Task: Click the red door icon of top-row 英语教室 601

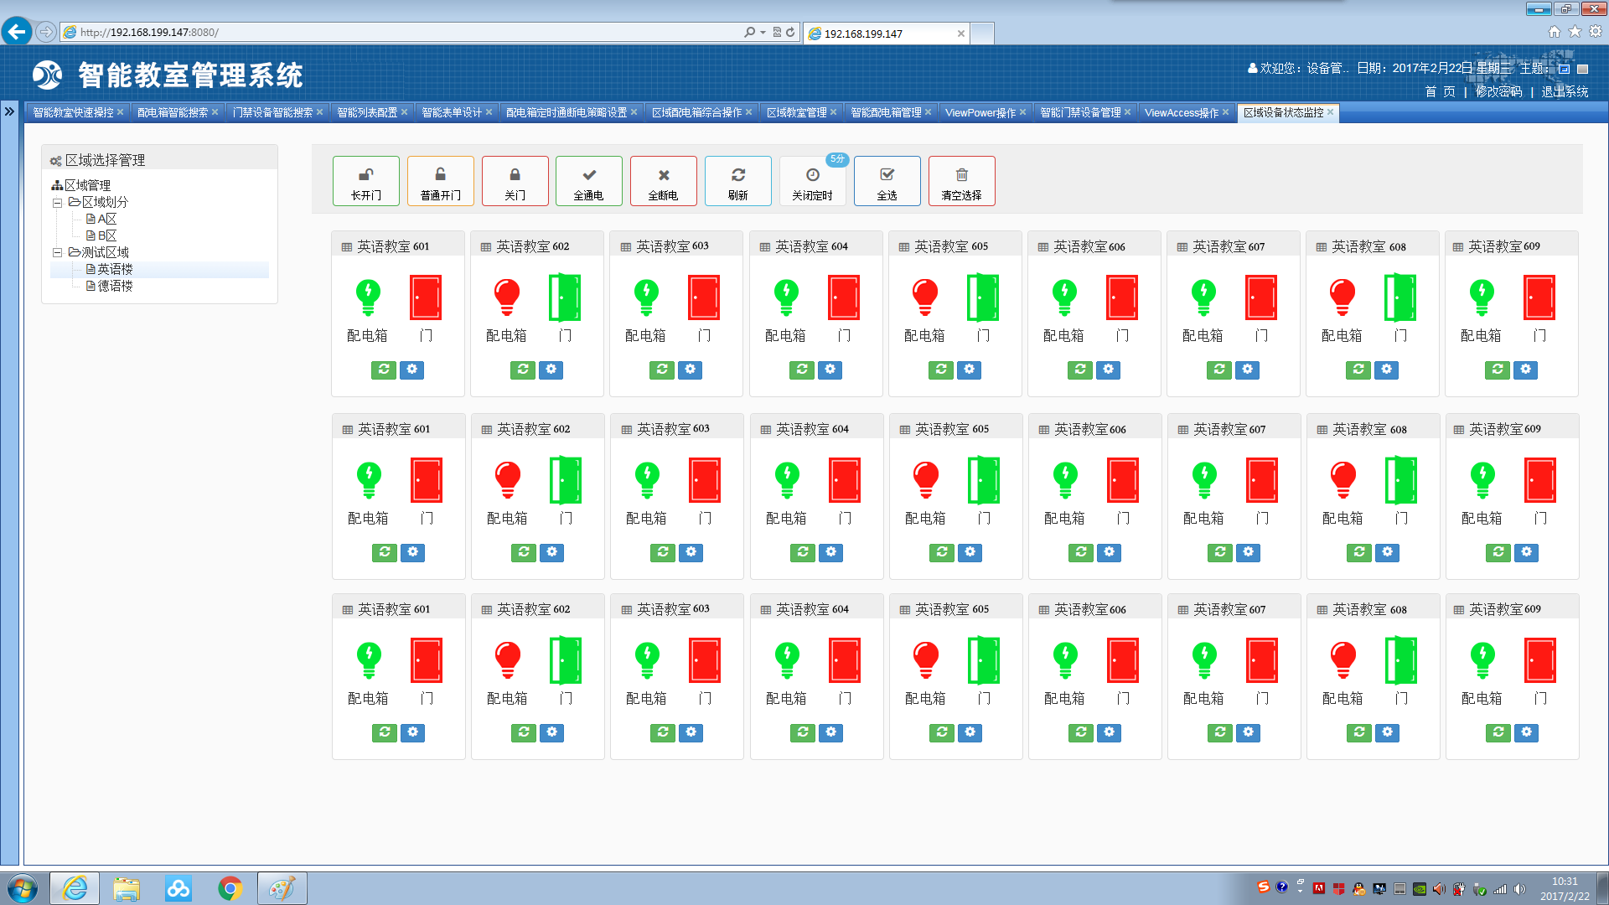Action: pyautogui.click(x=426, y=297)
